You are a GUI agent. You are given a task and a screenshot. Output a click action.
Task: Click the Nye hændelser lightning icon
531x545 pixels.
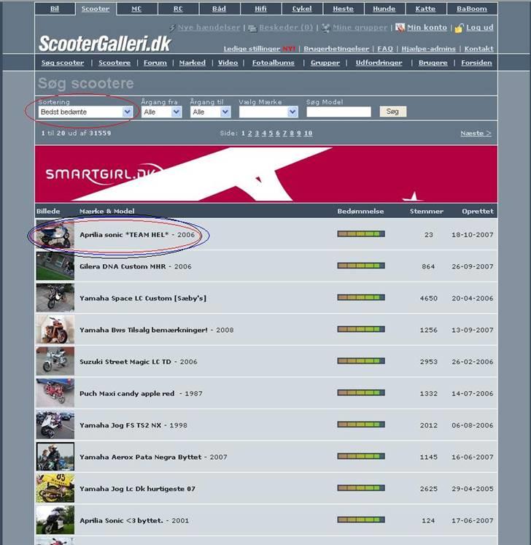[x=172, y=28]
